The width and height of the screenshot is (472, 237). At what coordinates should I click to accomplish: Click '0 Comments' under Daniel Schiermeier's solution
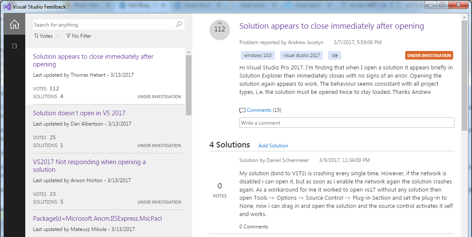click(254, 226)
